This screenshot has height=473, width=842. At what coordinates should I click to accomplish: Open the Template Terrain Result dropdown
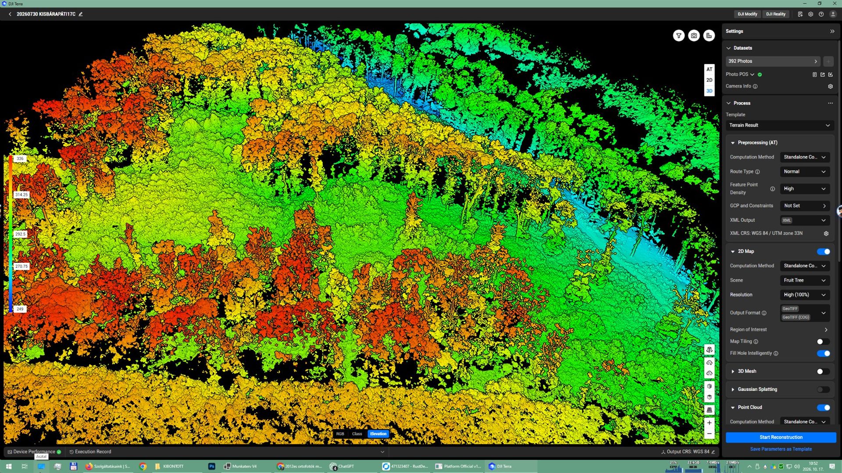779,125
